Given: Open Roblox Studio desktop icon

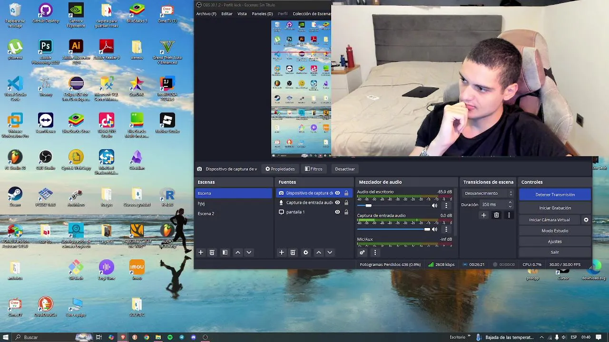Looking at the screenshot, I should coord(167,123).
